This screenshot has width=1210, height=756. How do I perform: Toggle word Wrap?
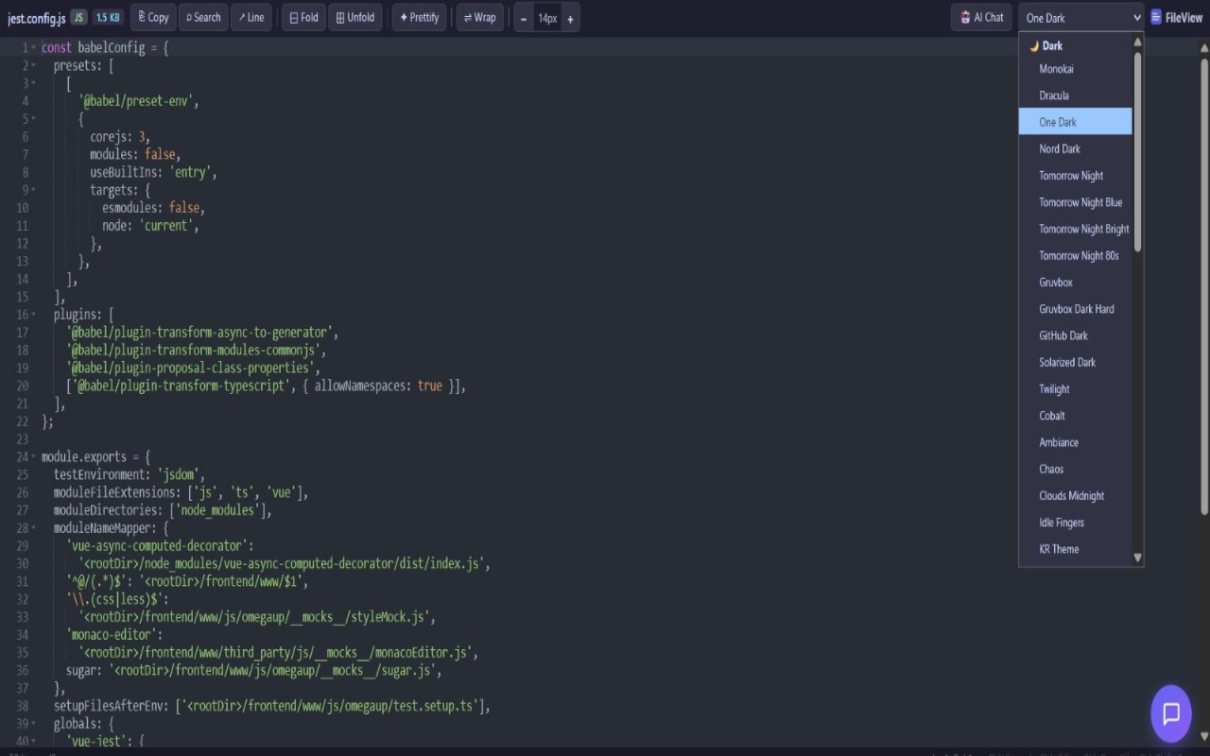[x=480, y=17]
